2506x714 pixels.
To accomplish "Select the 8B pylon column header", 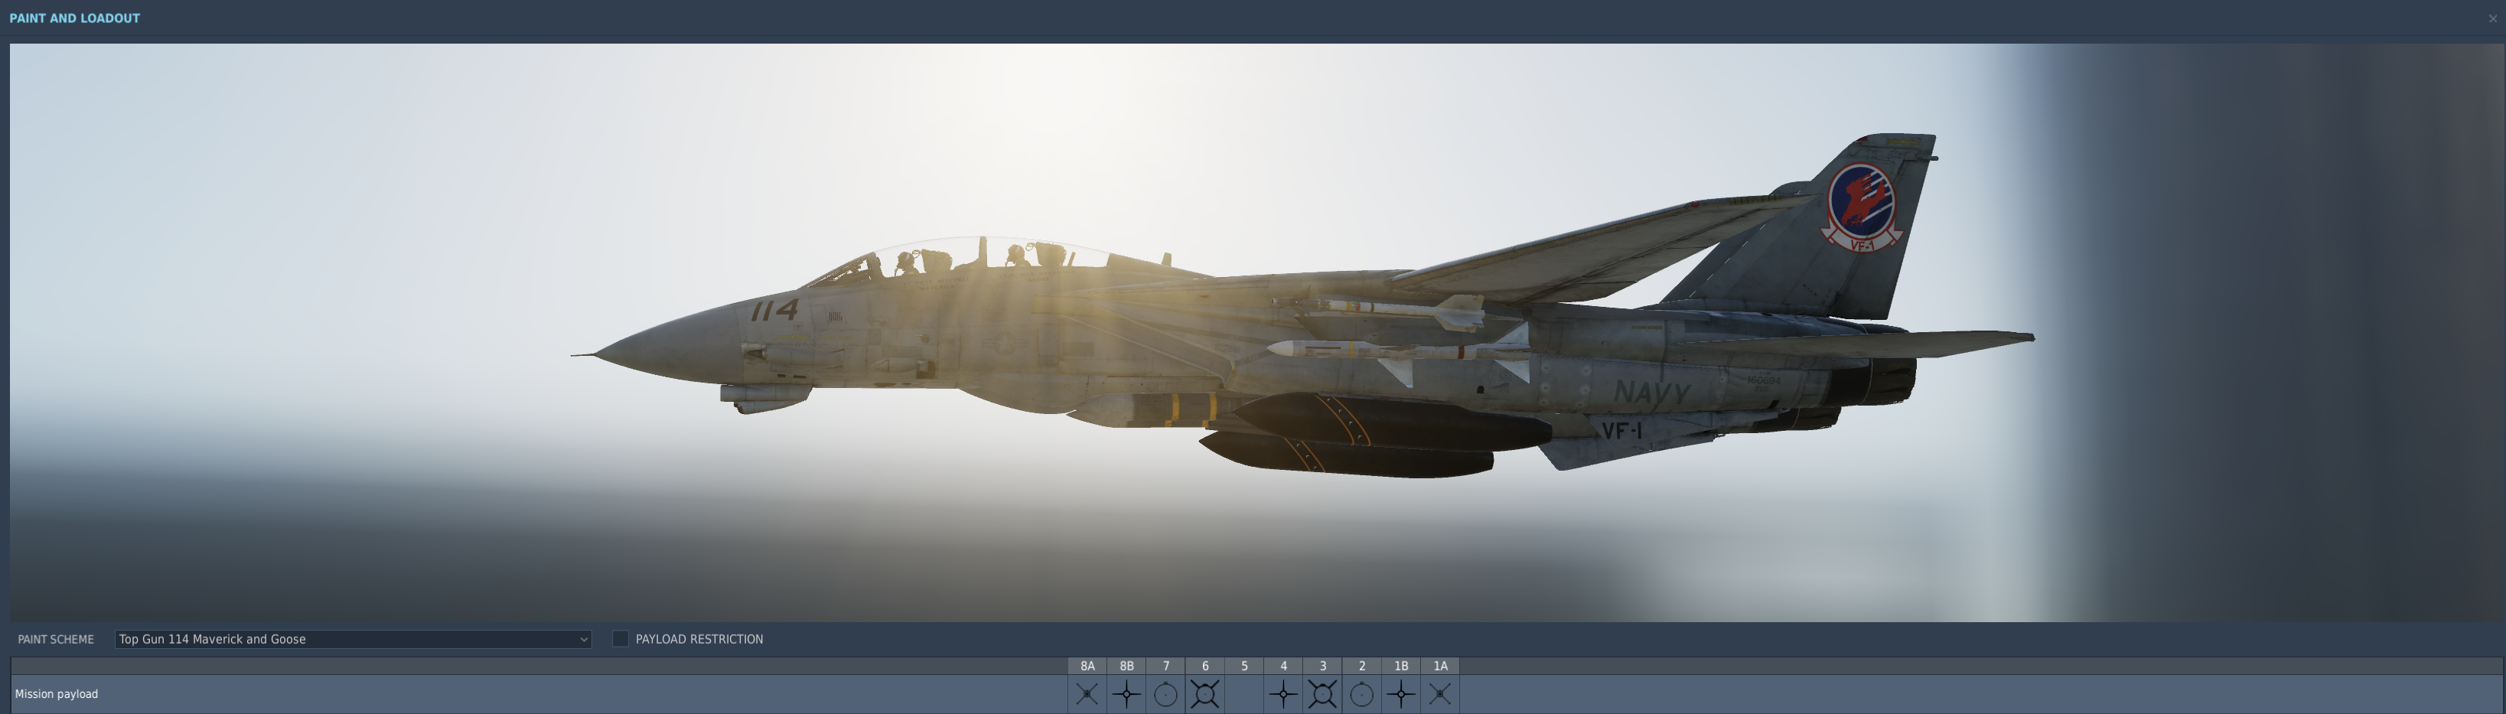I will tap(1126, 667).
